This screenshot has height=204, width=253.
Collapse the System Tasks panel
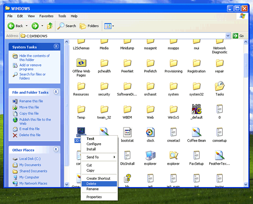[x=56, y=46]
